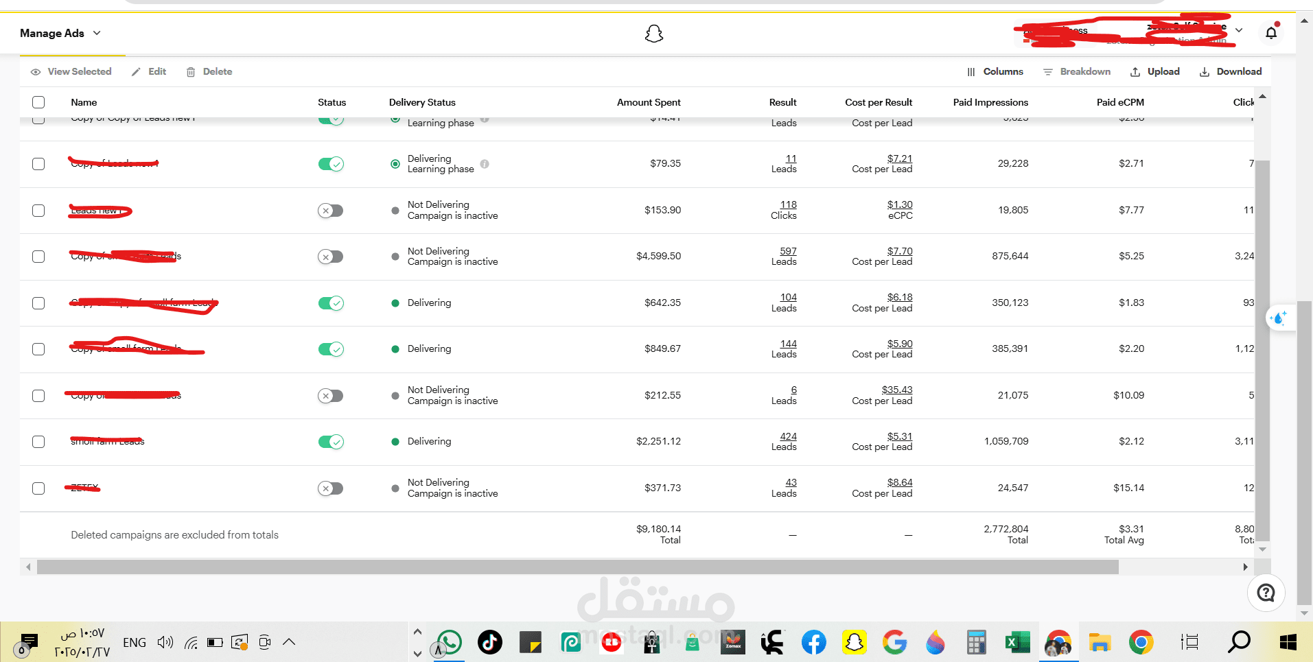Image resolution: width=1313 pixels, height=662 pixels.
Task: Enable the $153.90 campaign status toggle
Action: [331, 211]
